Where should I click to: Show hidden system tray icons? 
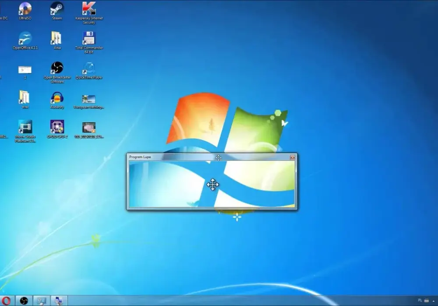click(x=434, y=301)
